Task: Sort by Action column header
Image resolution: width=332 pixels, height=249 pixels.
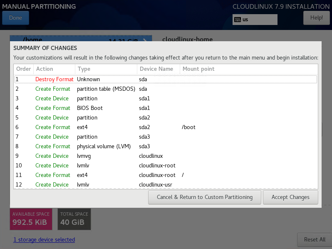Action: 54,69
